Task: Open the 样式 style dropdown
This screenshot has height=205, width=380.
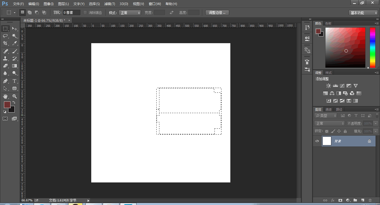Action: 130,13
